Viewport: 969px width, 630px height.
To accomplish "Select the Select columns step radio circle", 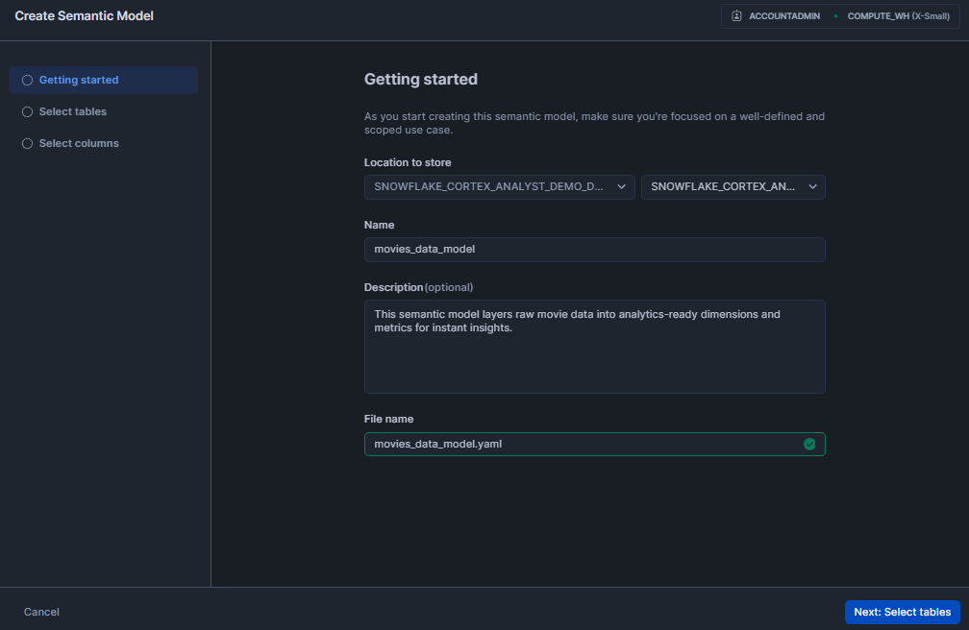I will [27, 142].
